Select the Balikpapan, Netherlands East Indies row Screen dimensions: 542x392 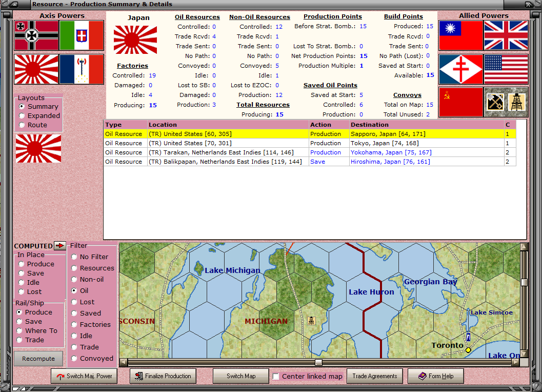[x=310, y=162]
